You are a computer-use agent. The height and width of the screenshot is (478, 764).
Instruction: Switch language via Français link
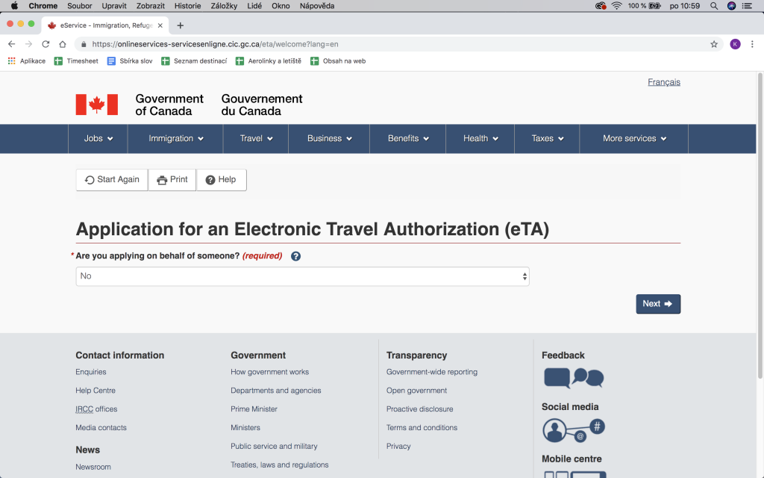click(663, 82)
